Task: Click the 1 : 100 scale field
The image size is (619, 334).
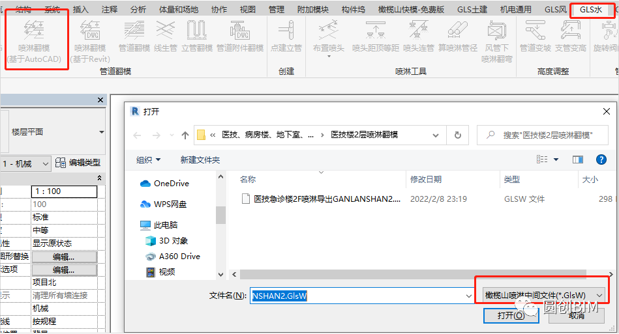Action: [64, 191]
